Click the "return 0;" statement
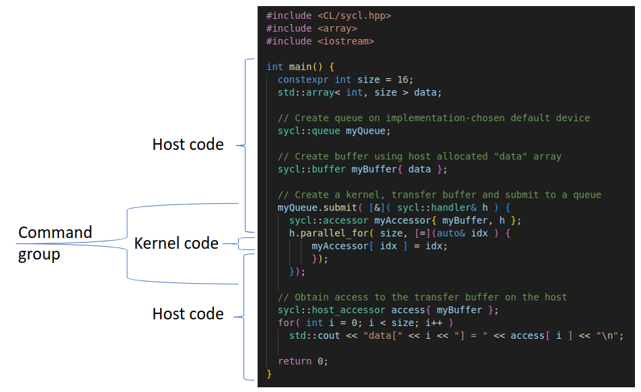 (303, 361)
